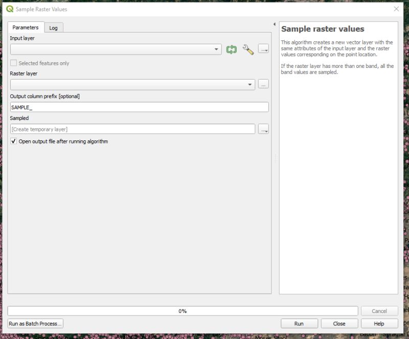Collapse the help panel arrow
This screenshot has height=339, width=409.
coord(275,24)
